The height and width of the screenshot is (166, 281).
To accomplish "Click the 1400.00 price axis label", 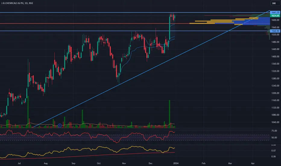I will coord(275,56).
